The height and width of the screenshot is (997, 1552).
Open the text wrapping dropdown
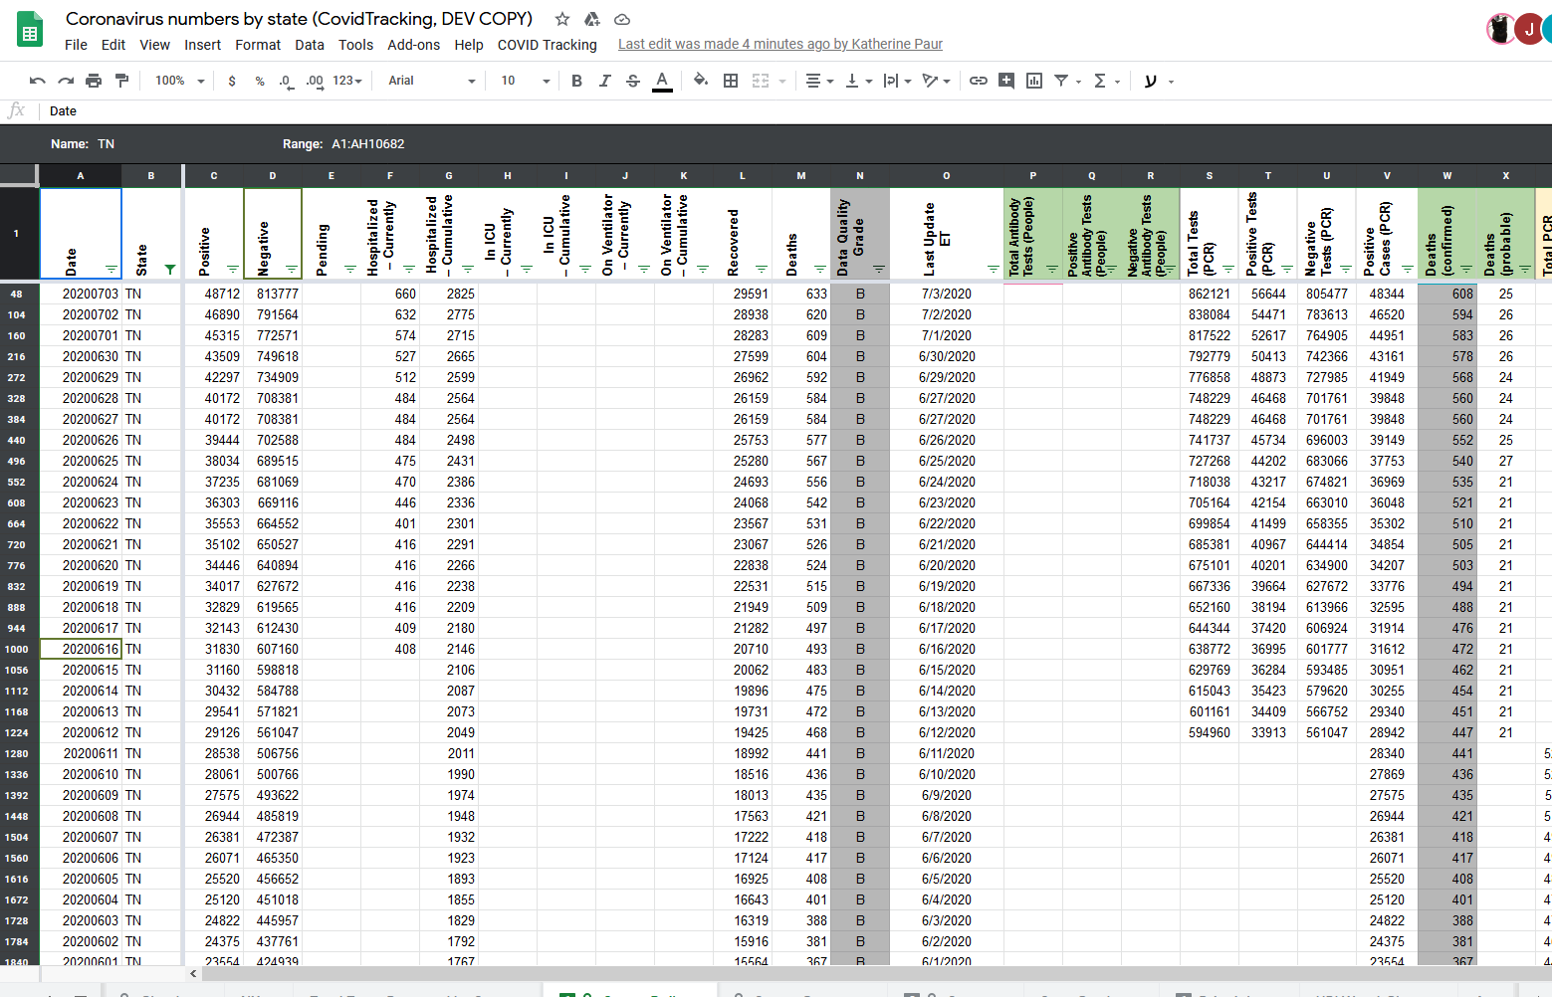point(897,81)
